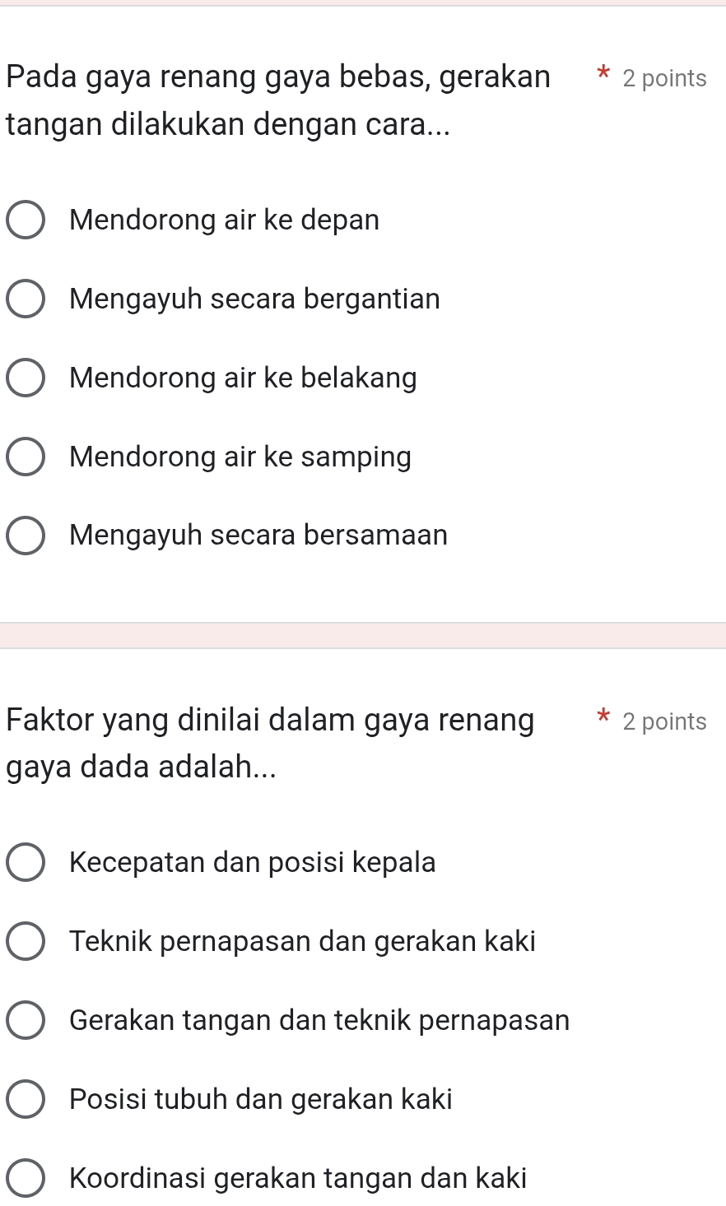726x1206 pixels.
Task: Mark 'Mengayuh secara bersamaan' as the answer
Action: (26, 536)
